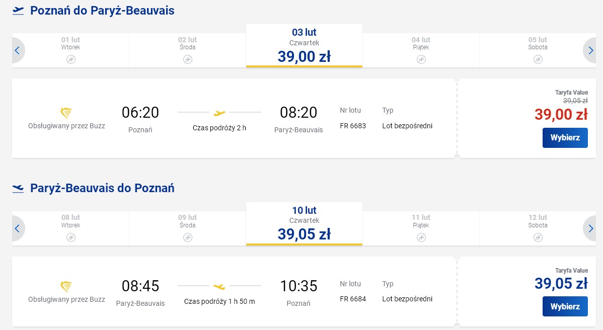
Task: Show earlier return dates with left arrow
Action: pos(18,228)
